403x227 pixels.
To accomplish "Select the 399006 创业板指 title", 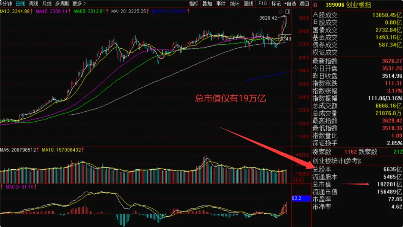I will pyautogui.click(x=348, y=5).
